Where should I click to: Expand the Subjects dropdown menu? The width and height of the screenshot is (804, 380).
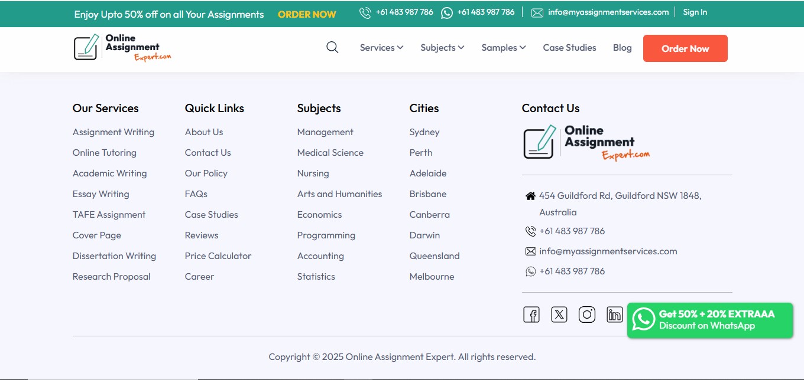pyautogui.click(x=442, y=48)
